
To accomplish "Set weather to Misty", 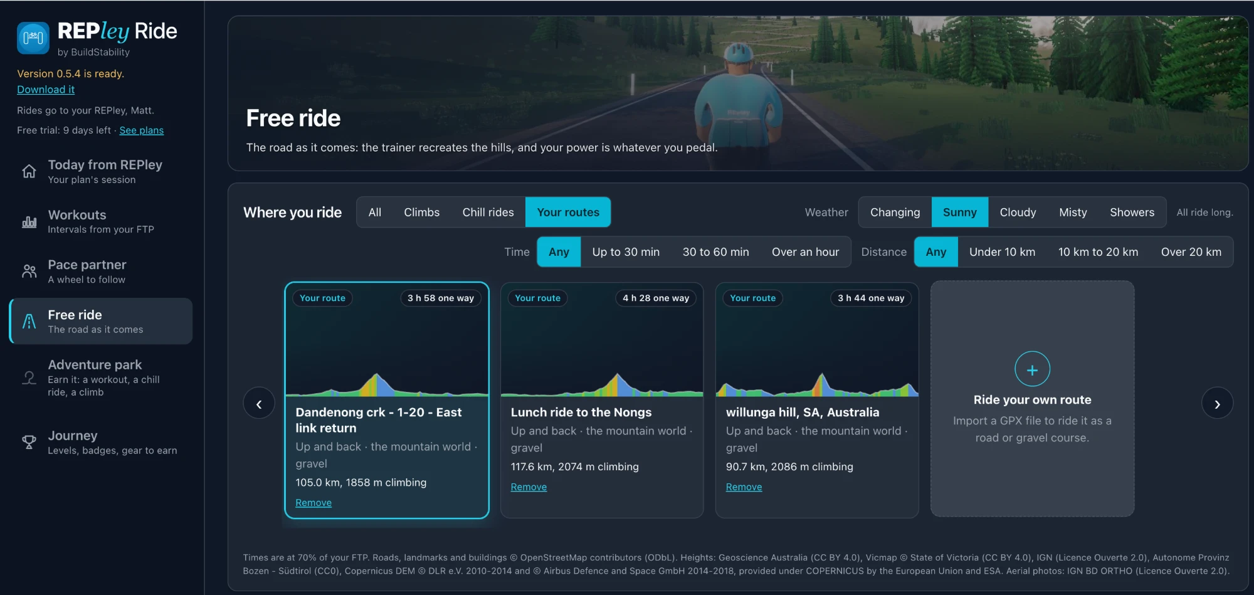I will (1073, 213).
